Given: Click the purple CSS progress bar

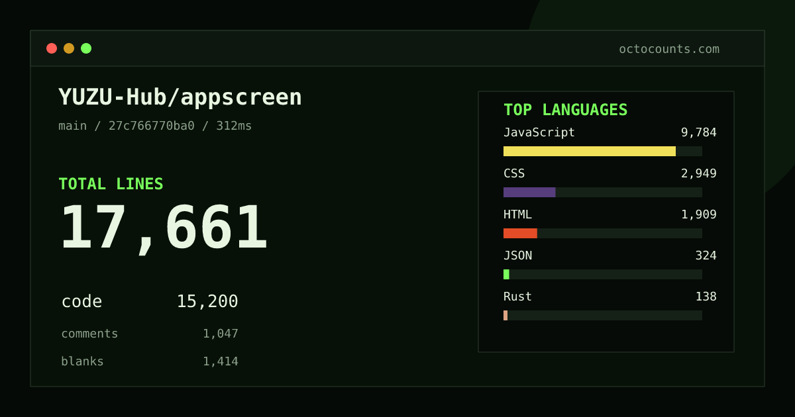Looking at the screenshot, I should click(529, 192).
